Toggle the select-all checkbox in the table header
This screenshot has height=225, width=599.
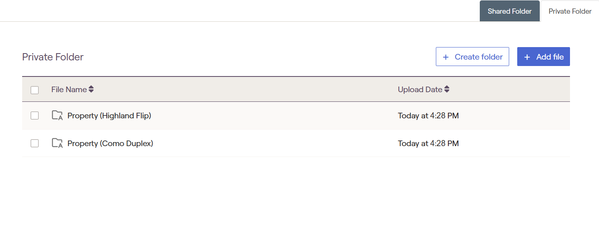[35, 90]
